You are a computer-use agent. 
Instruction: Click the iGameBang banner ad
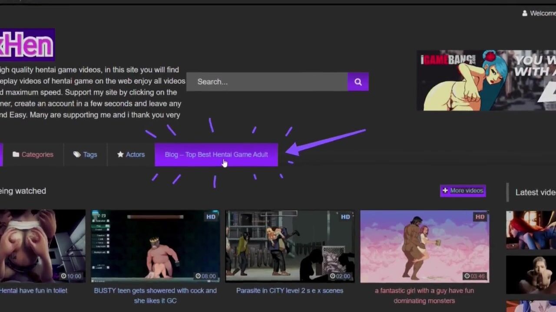(486, 81)
